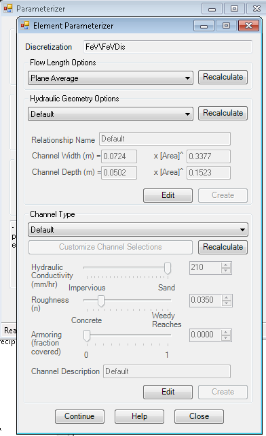This screenshot has height=436, width=266.
Task: Recalculate the flow length
Action: [223, 77]
